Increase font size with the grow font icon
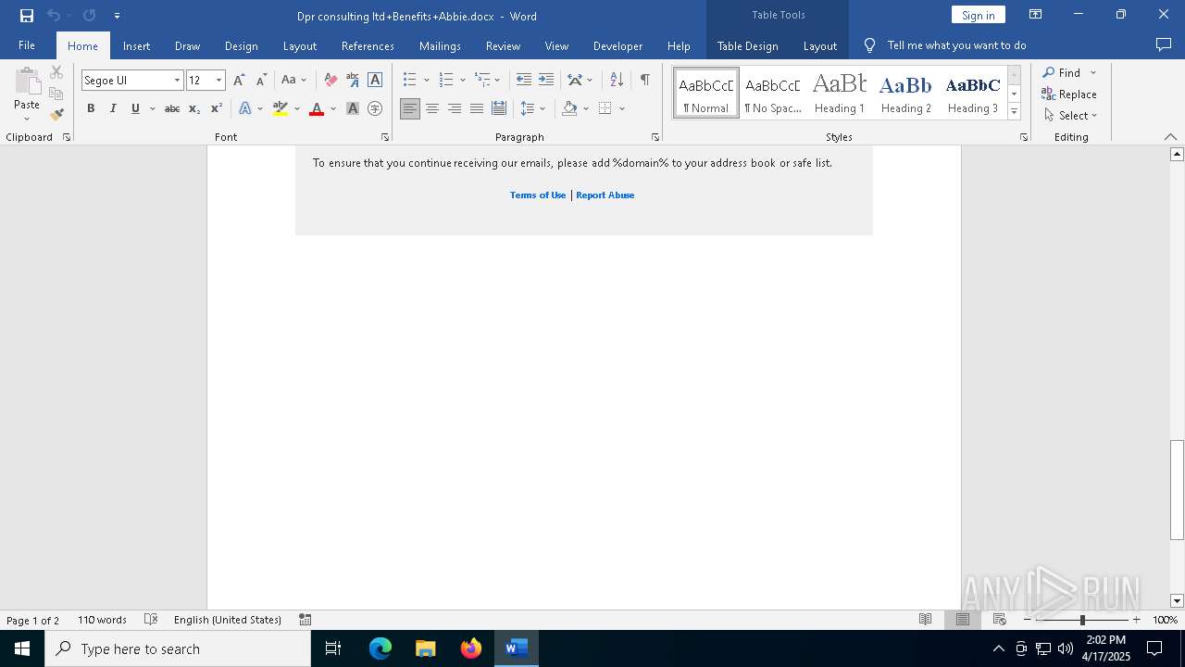Screen dimensions: 1185x667 (x=239, y=80)
